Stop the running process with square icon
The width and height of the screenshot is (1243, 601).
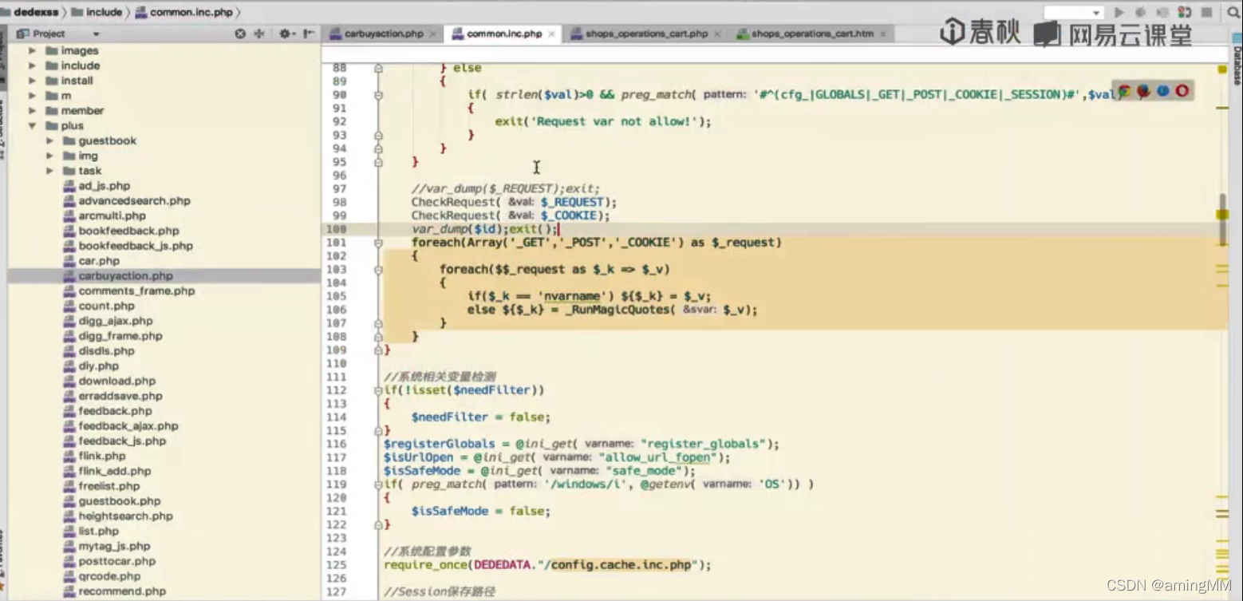[1207, 13]
